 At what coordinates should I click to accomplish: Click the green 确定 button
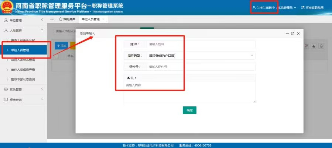coord(189,110)
